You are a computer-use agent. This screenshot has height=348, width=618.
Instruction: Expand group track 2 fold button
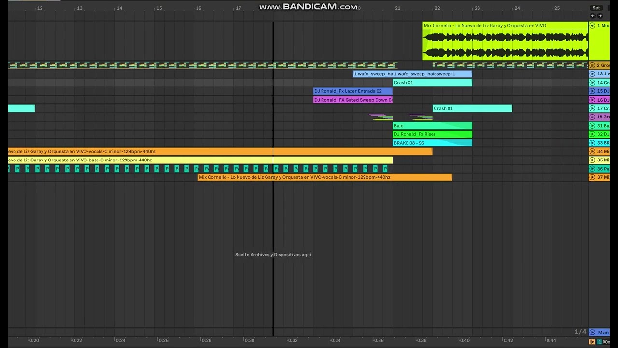tap(592, 65)
